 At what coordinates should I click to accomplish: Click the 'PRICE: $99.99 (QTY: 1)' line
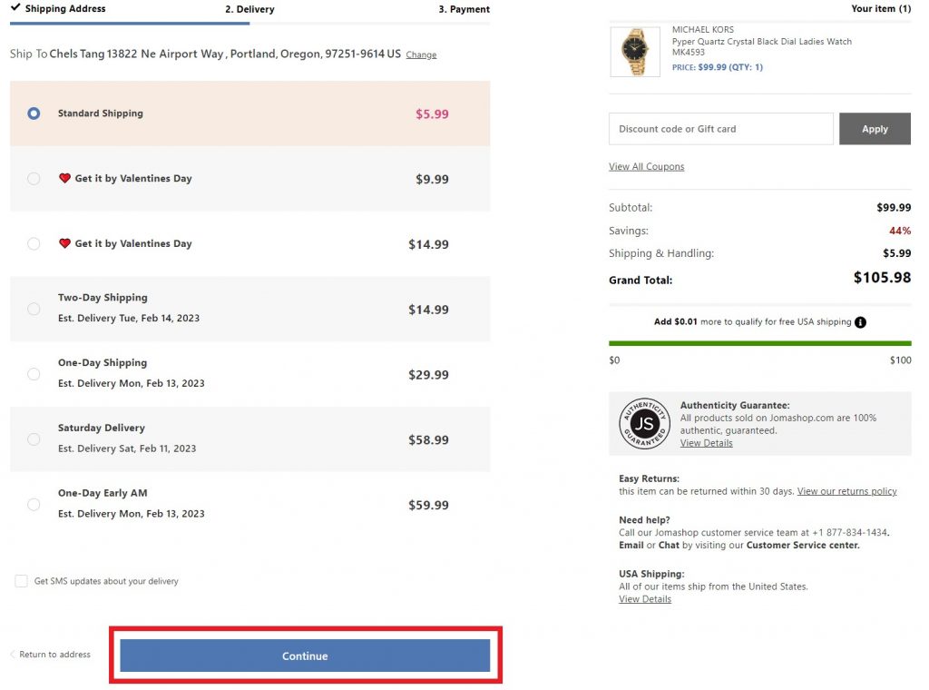point(718,67)
